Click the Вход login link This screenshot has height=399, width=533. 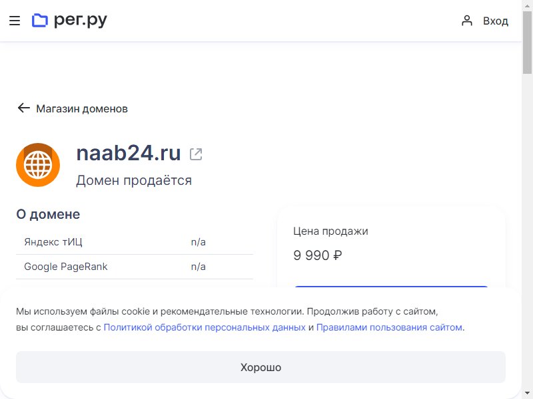496,21
